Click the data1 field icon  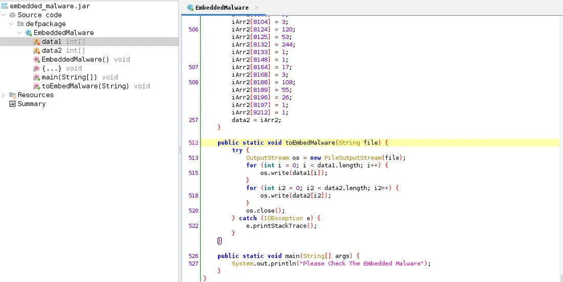coord(37,42)
